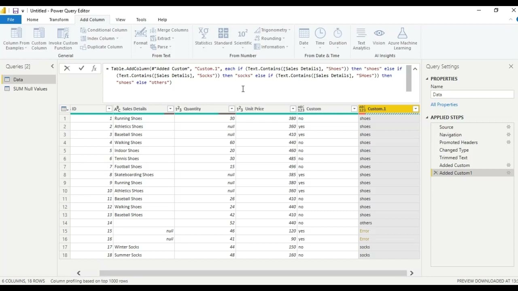Screen dimensions: 518x291
Task: Open Custom.1 column filter dropdown
Action: [415, 109]
